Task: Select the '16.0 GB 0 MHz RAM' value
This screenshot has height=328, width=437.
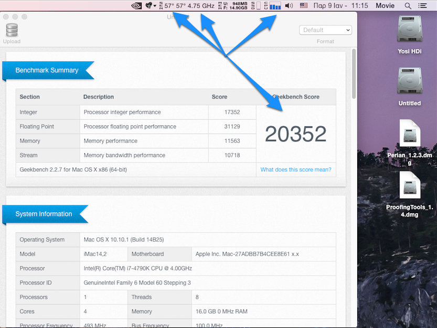Action: click(221, 312)
